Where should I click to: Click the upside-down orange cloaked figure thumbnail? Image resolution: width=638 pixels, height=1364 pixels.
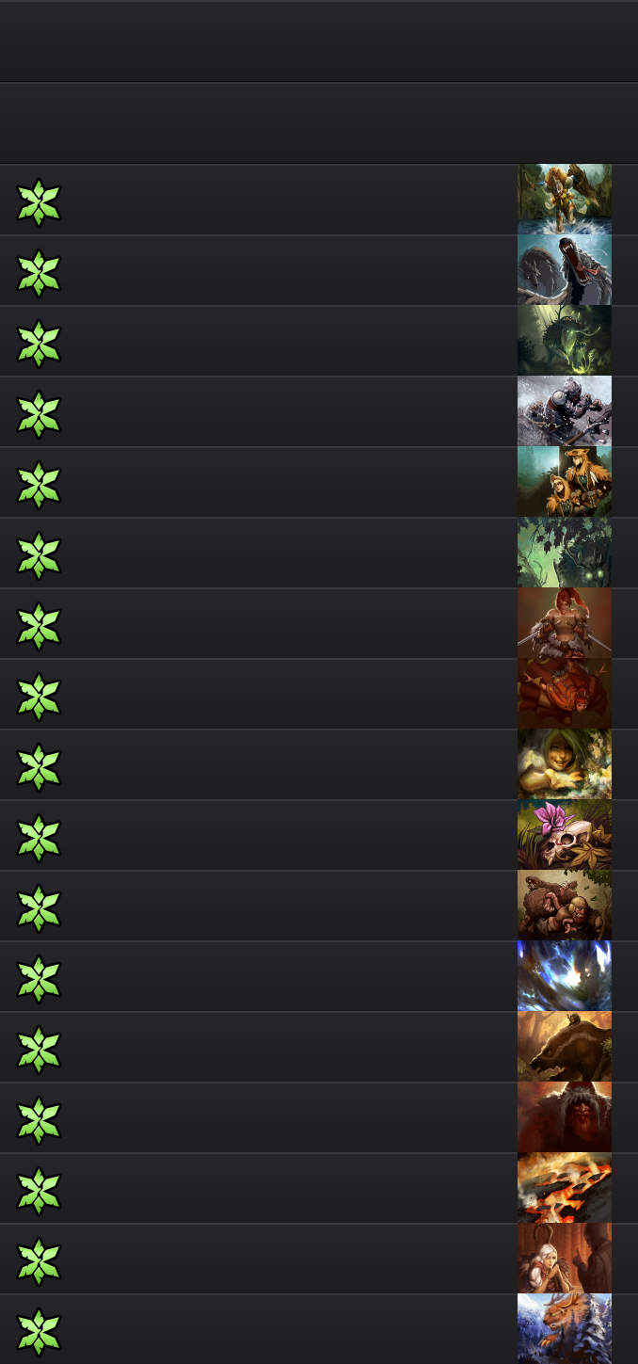point(565,694)
